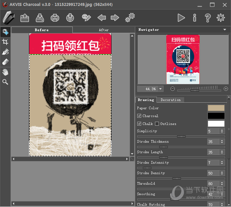Pick the Paper Color swatch
This screenshot has height=207, width=231.
[216, 108]
